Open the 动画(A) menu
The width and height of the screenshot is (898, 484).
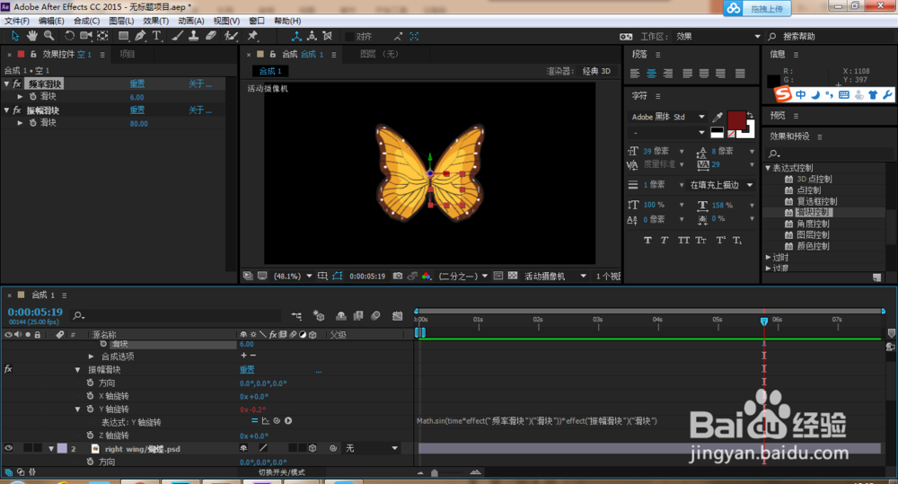pos(190,21)
